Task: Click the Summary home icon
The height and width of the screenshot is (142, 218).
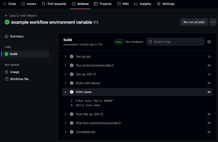Action: [6, 36]
